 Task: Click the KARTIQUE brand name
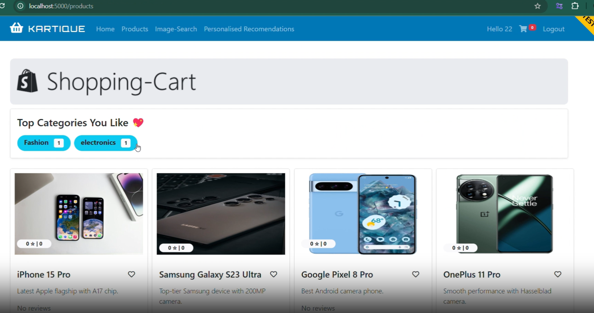coord(56,29)
